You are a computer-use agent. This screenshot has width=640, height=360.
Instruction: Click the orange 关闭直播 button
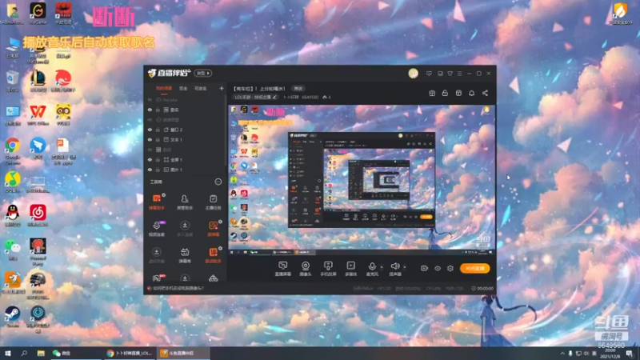pos(474,268)
